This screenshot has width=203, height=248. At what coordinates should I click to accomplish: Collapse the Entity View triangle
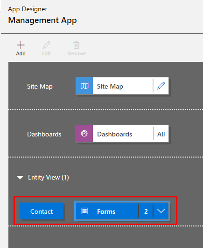point(20,178)
